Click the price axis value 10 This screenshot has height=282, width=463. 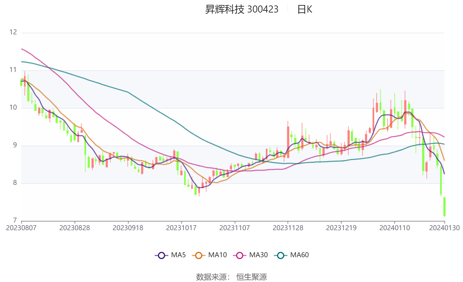(13, 107)
